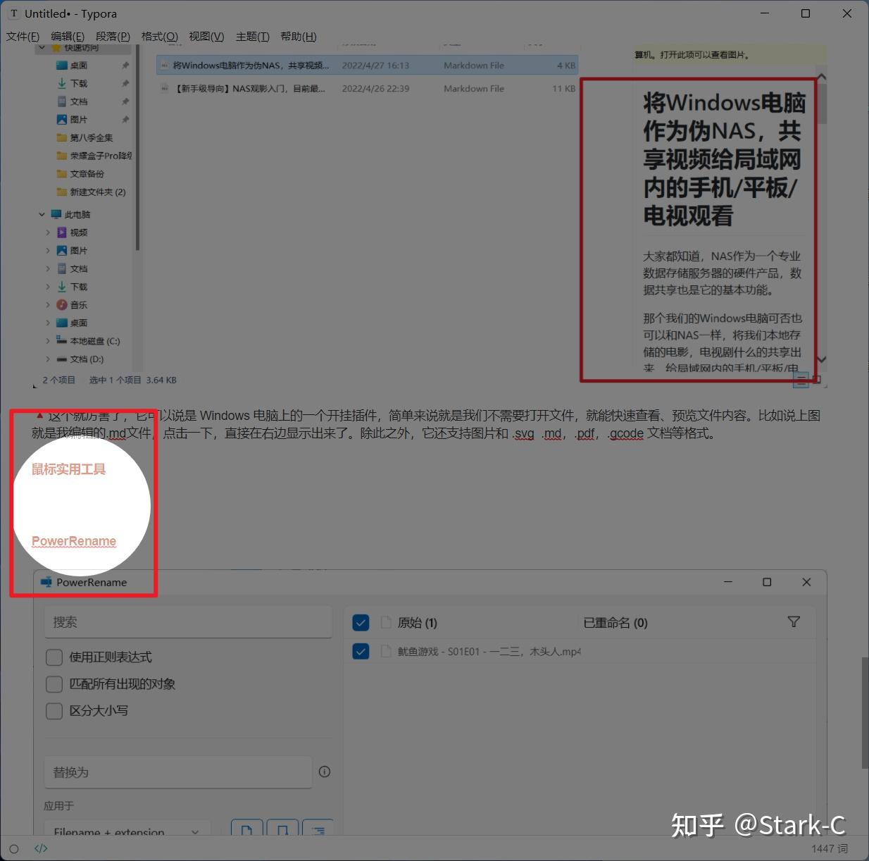Expand the 音乐 folder chevron
869x861 pixels.
(x=48, y=305)
